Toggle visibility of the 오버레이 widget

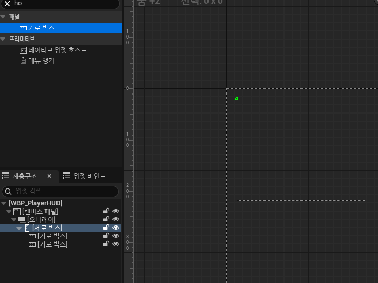(x=116, y=219)
